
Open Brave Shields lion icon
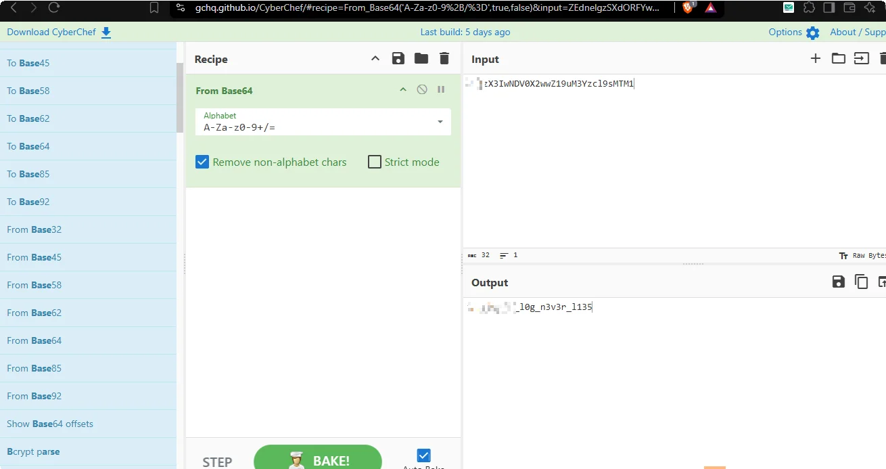coord(689,7)
